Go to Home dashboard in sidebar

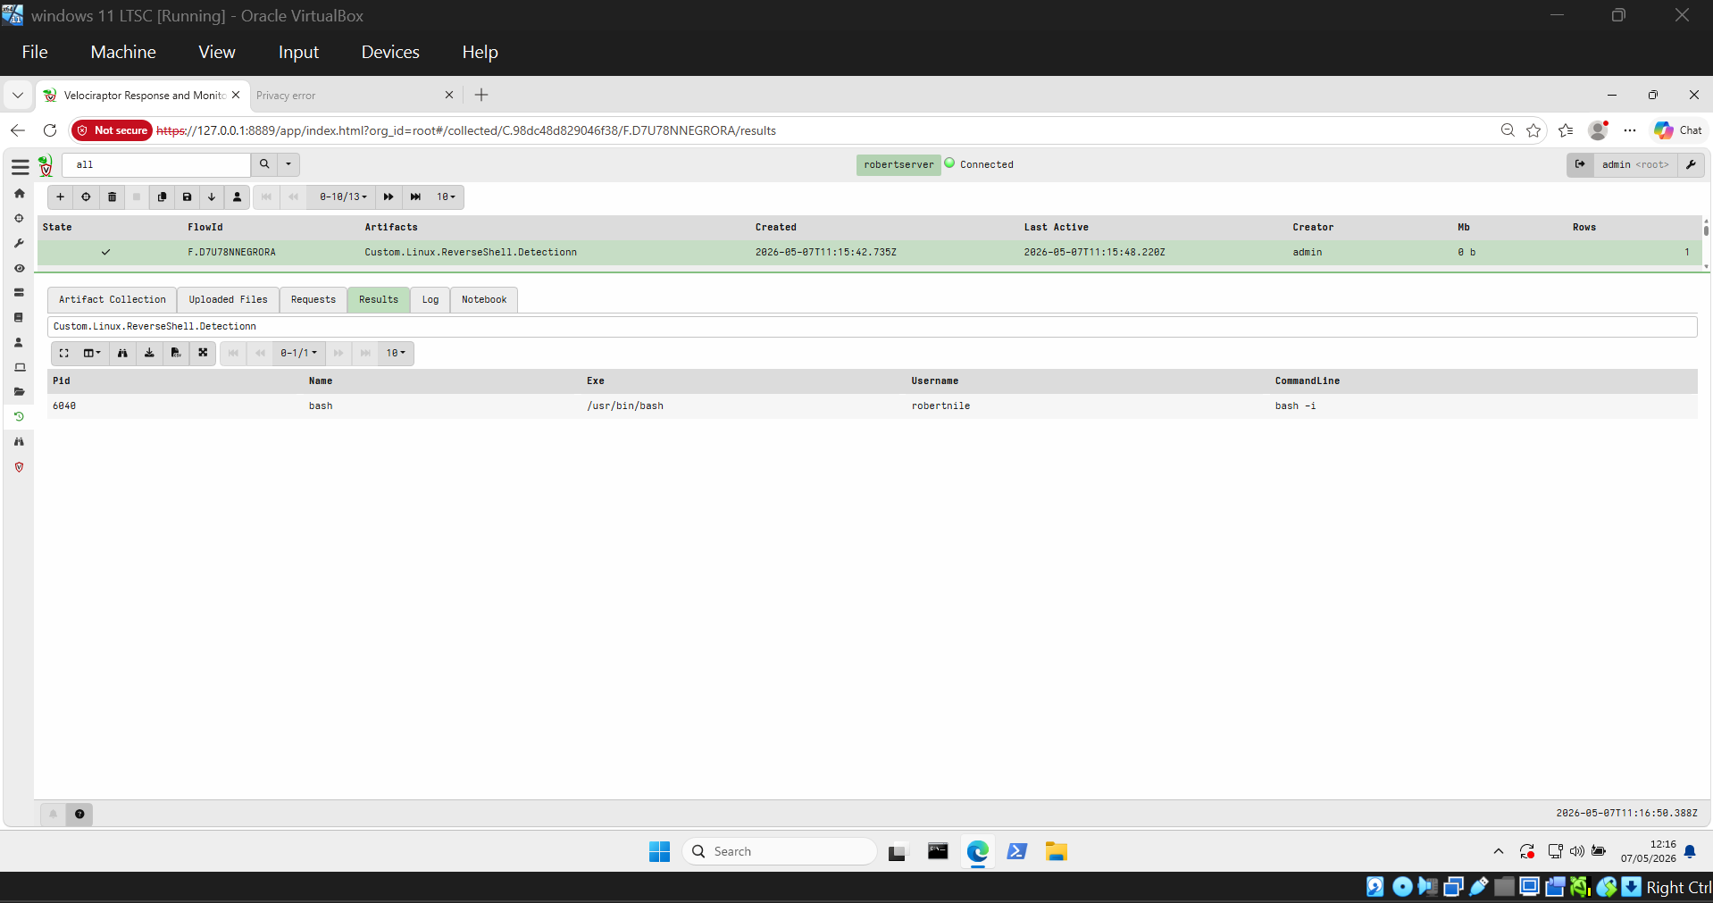tap(19, 193)
